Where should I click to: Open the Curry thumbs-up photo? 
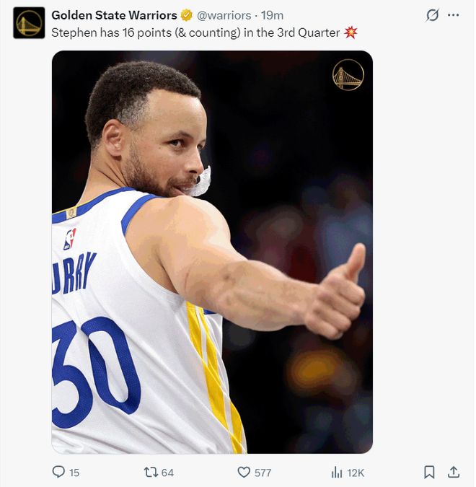(x=212, y=253)
